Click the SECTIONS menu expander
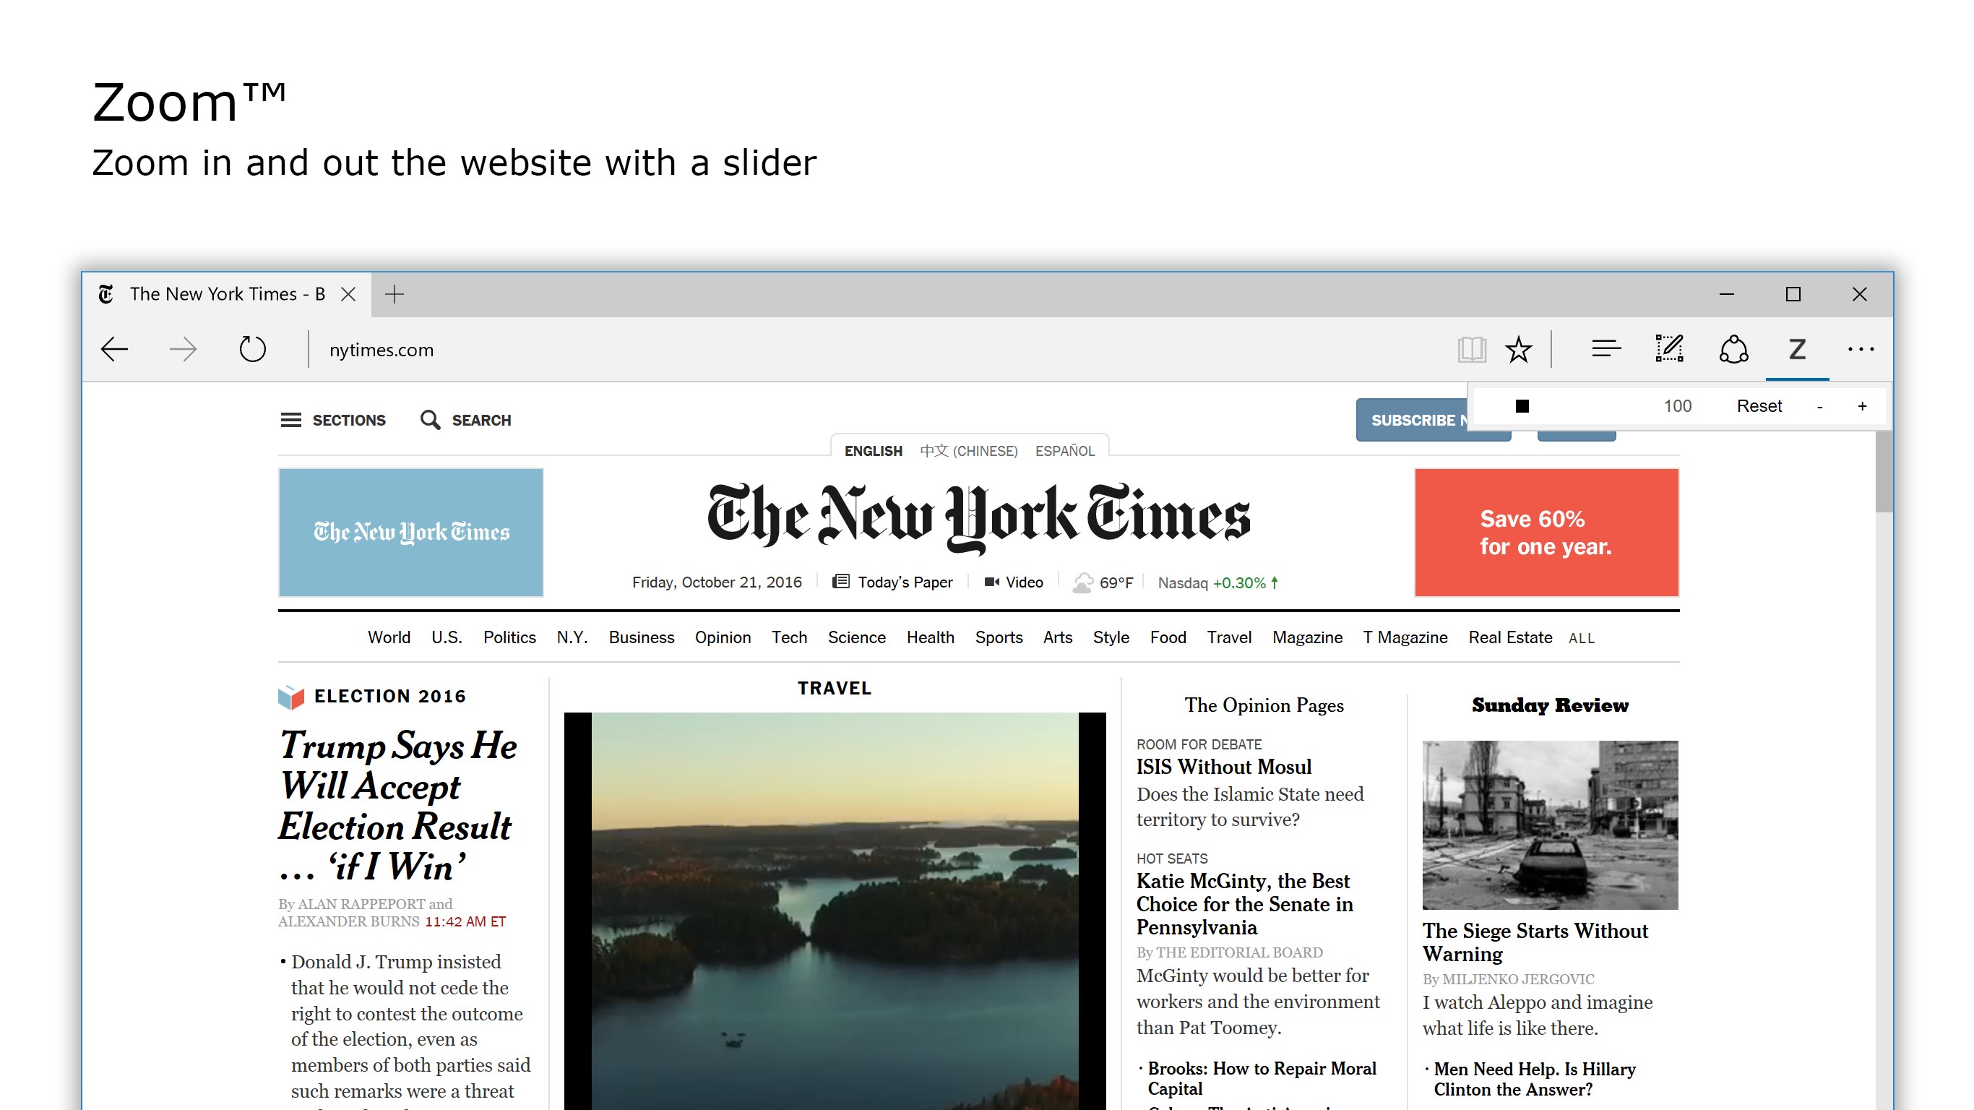This screenshot has width=1974, height=1110. (332, 420)
